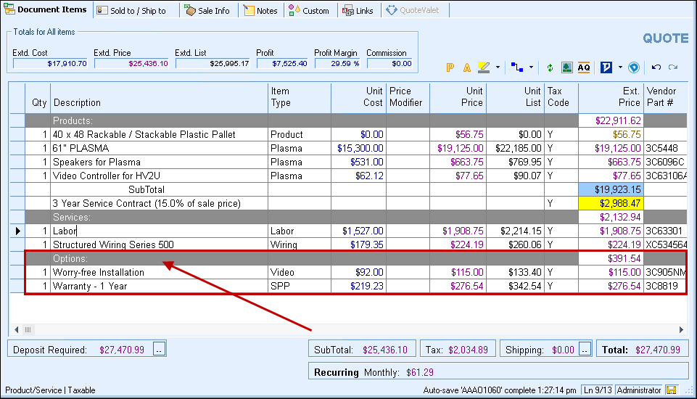697x399 pixels.
Task: Open the Sale Info tab
Action: tap(207, 11)
